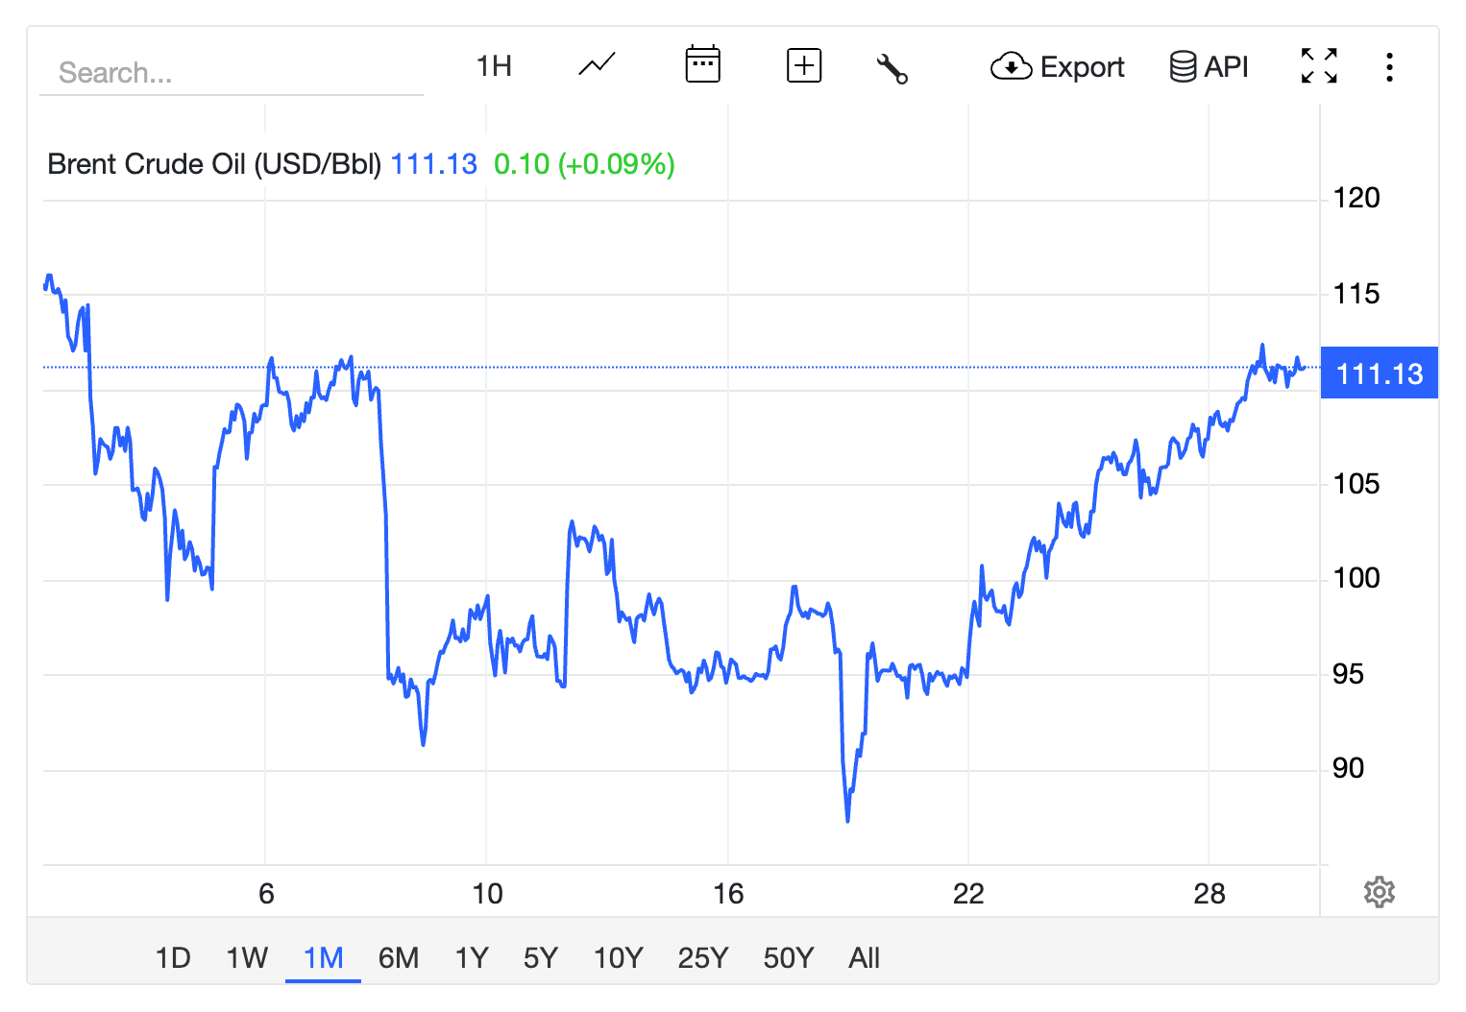Click the 120 price axis label

pyautogui.click(x=1356, y=198)
